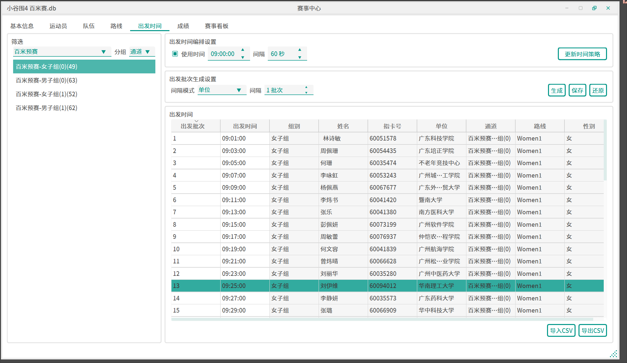Viewport: 627px width, 363px height.
Task: Select the row for 林诗敏
Action: click(332, 139)
